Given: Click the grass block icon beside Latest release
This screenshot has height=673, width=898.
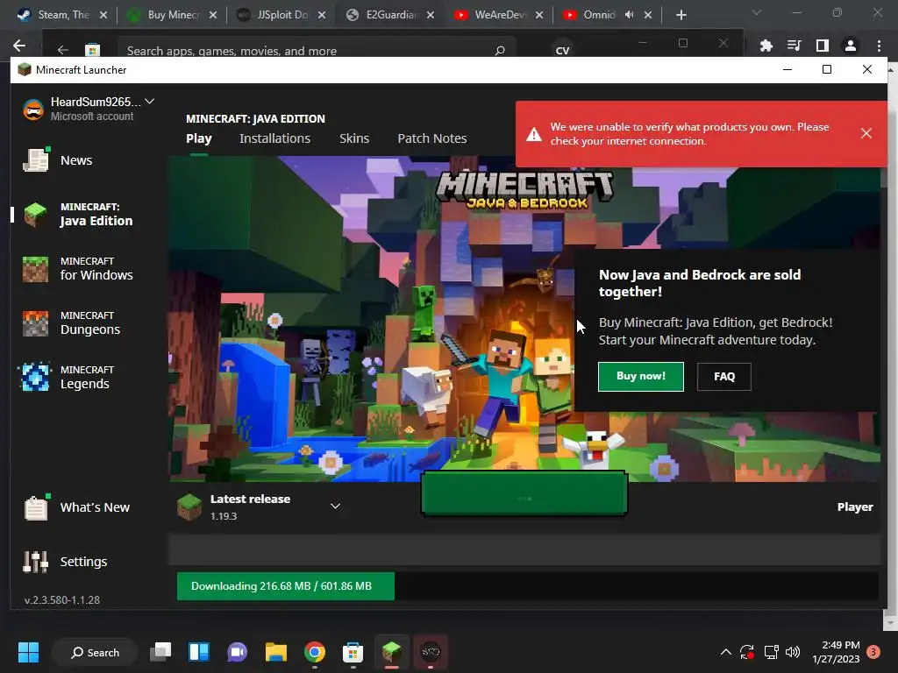Looking at the screenshot, I should (x=189, y=507).
